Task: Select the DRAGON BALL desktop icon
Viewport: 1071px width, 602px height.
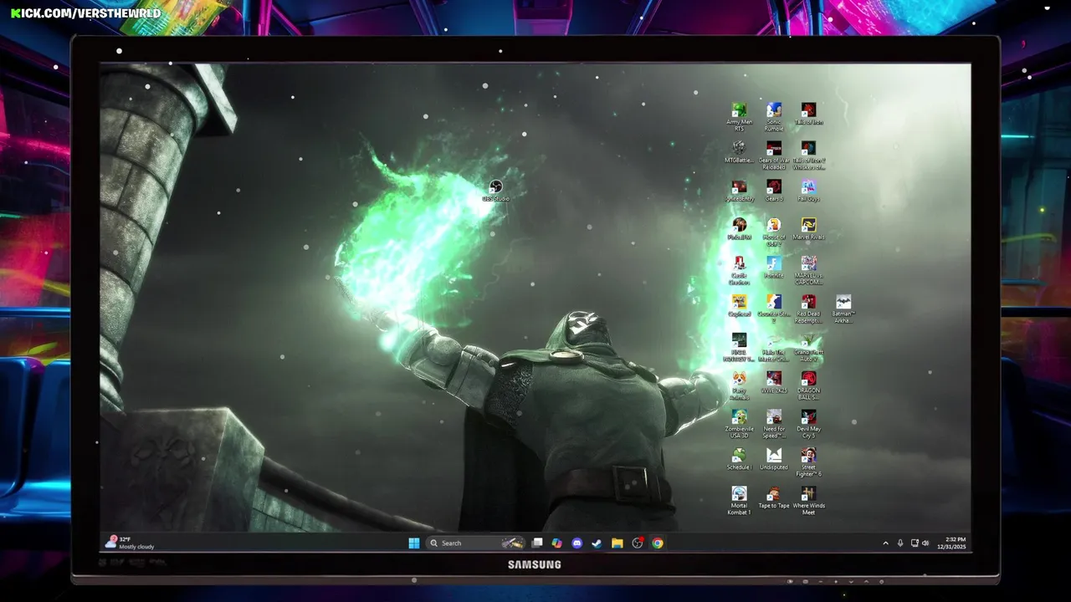Action: [808, 385]
